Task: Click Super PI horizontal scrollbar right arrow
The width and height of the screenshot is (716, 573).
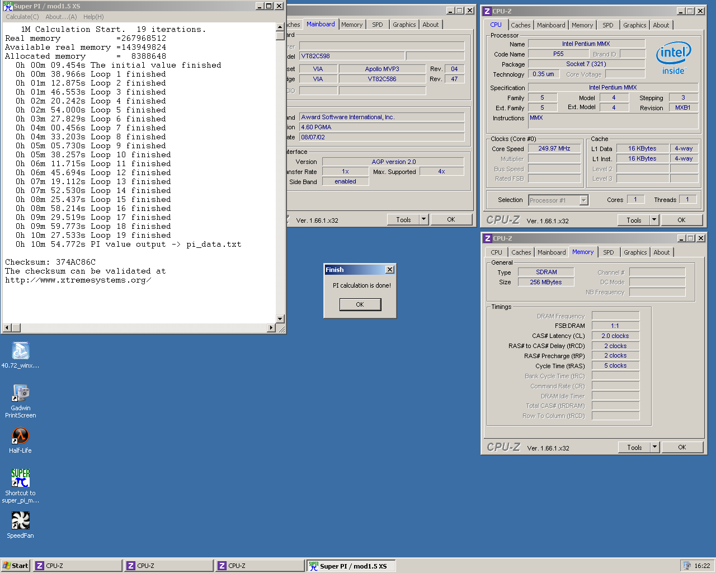Action: 271,328
